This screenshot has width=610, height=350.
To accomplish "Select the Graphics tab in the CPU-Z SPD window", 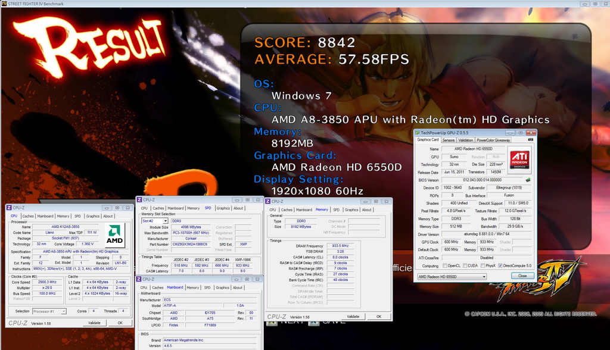I will [x=223, y=208].
